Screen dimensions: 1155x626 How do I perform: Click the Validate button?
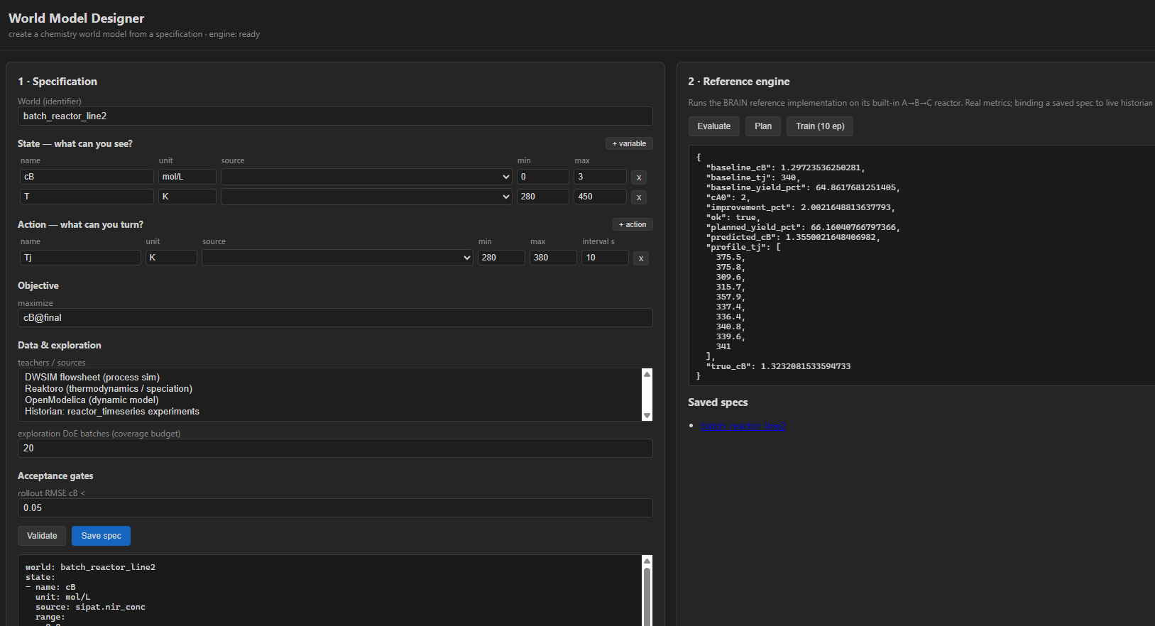42,536
